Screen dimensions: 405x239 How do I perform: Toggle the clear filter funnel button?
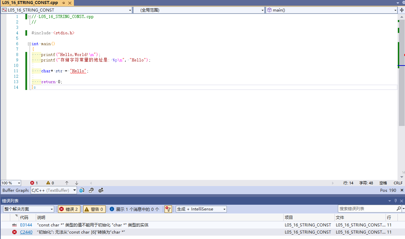[168, 209]
